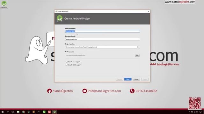
Task: Select the Android Studio taskbar icon
Action: (x=55, y=112)
